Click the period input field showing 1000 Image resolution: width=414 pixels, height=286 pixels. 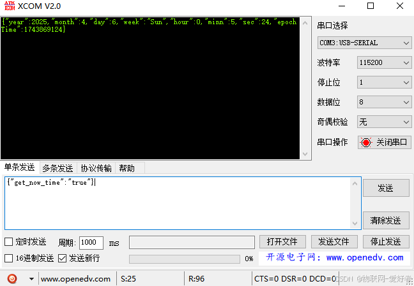[x=91, y=243]
